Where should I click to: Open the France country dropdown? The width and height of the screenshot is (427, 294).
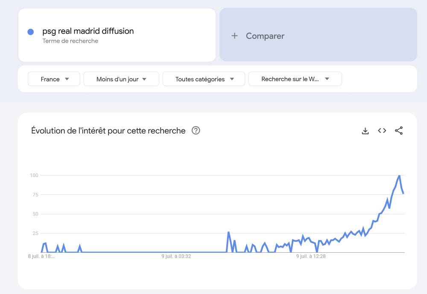point(54,79)
